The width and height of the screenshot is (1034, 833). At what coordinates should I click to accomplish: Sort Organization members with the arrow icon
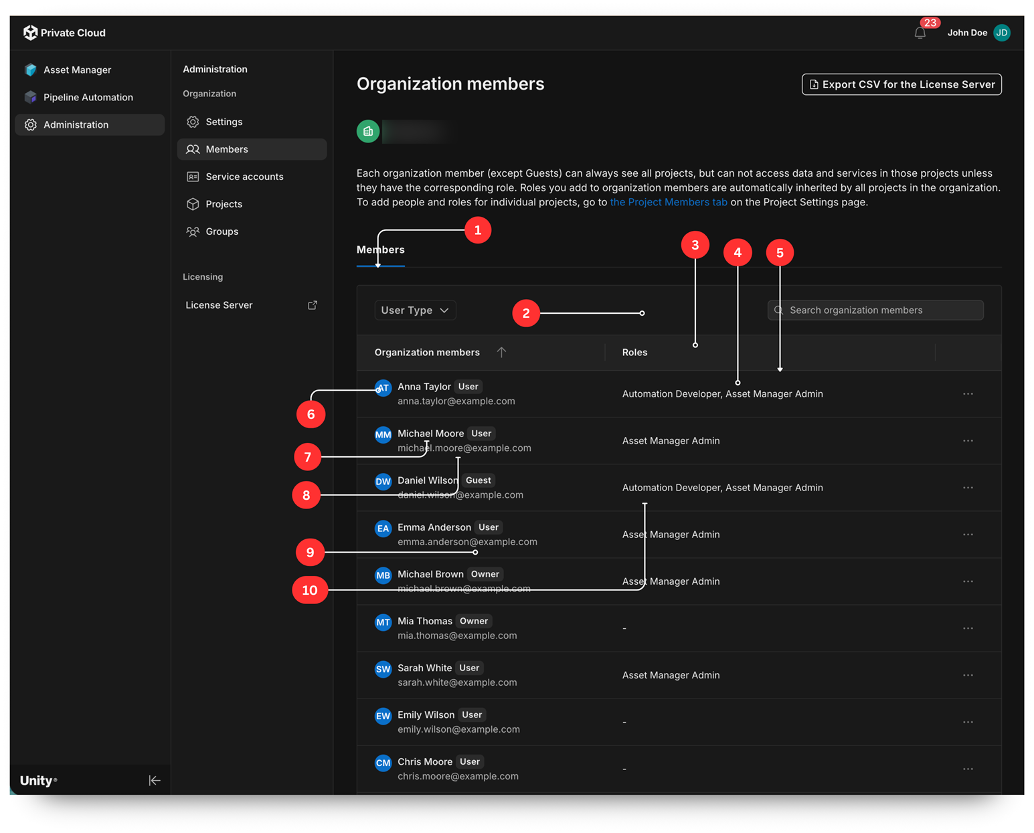(x=501, y=352)
